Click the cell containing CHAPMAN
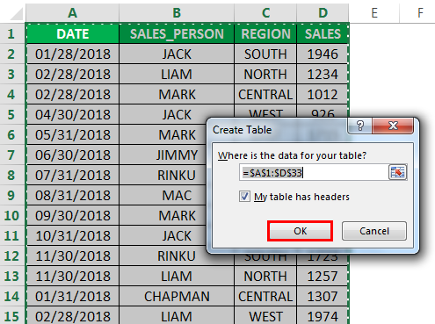 point(177,296)
